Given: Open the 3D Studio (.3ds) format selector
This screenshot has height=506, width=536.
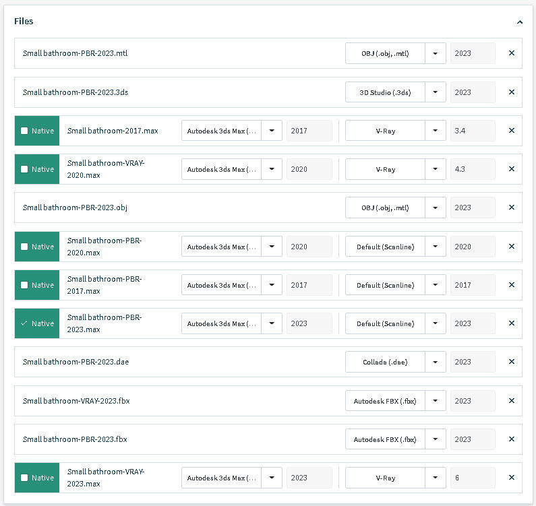Looking at the screenshot, I should pos(436,92).
